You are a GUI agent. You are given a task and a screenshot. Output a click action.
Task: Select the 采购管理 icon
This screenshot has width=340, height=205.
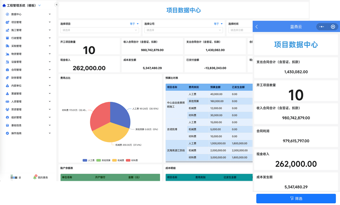pyautogui.click(x=7, y=46)
